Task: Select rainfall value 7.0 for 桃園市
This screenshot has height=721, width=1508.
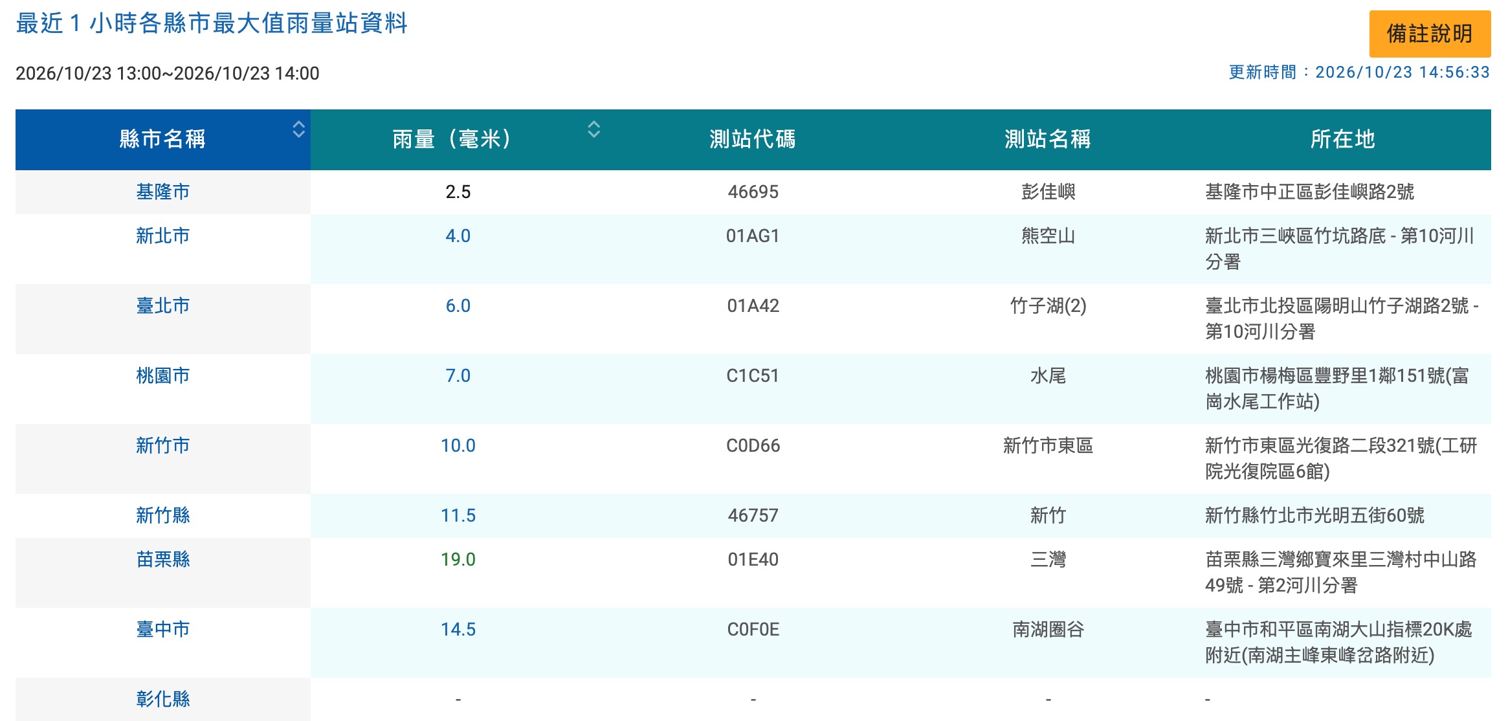Action: [x=458, y=375]
